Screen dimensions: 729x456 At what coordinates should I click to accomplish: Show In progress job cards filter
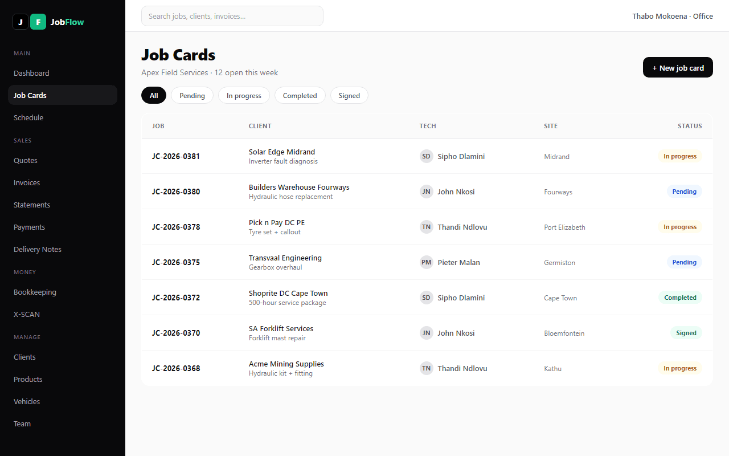(244, 95)
